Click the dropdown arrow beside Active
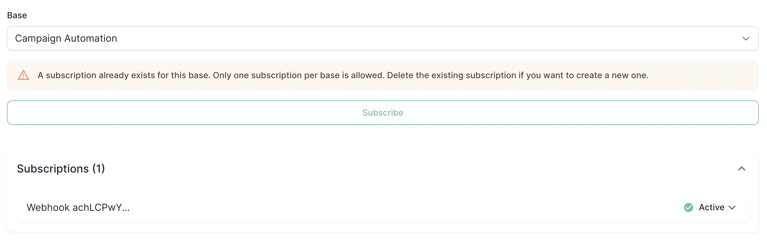 732,208
